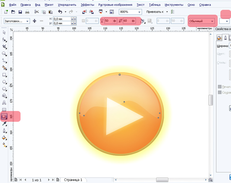Select the Zoom magnifier tool
The width and height of the screenshot is (231, 183).
point(4,54)
